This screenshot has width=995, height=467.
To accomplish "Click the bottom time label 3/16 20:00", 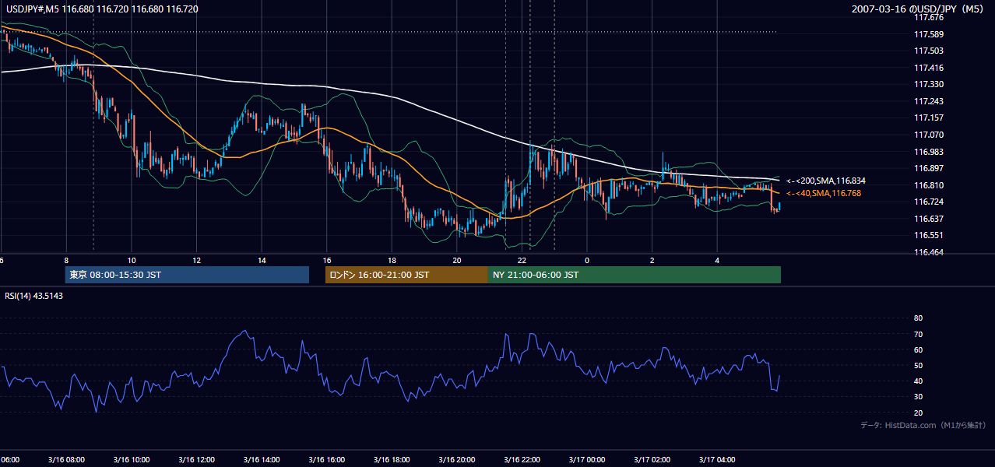I will click(457, 460).
